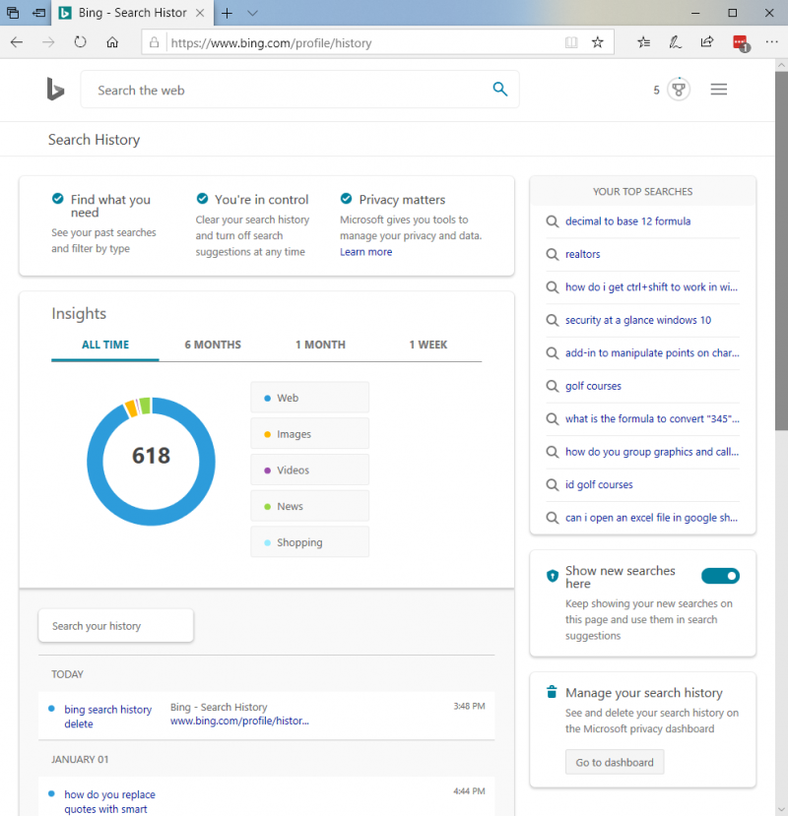Screen dimensions: 788x816
Task: Click the Search your history field
Action: (x=115, y=625)
